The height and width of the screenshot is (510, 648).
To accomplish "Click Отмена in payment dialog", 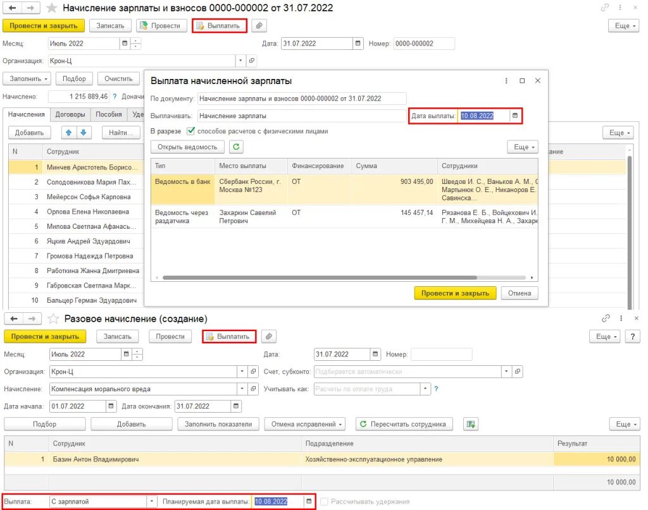I will click(x=520, y=293).
